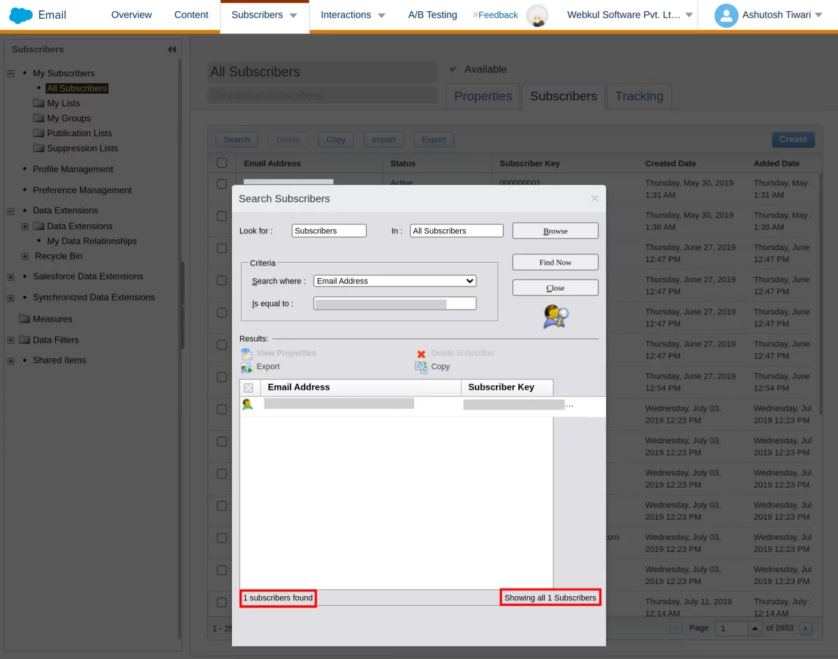Check the row box for June 27 12:54 PM
Viewport: 838px width, 659px height.
(x=222, y=377)
